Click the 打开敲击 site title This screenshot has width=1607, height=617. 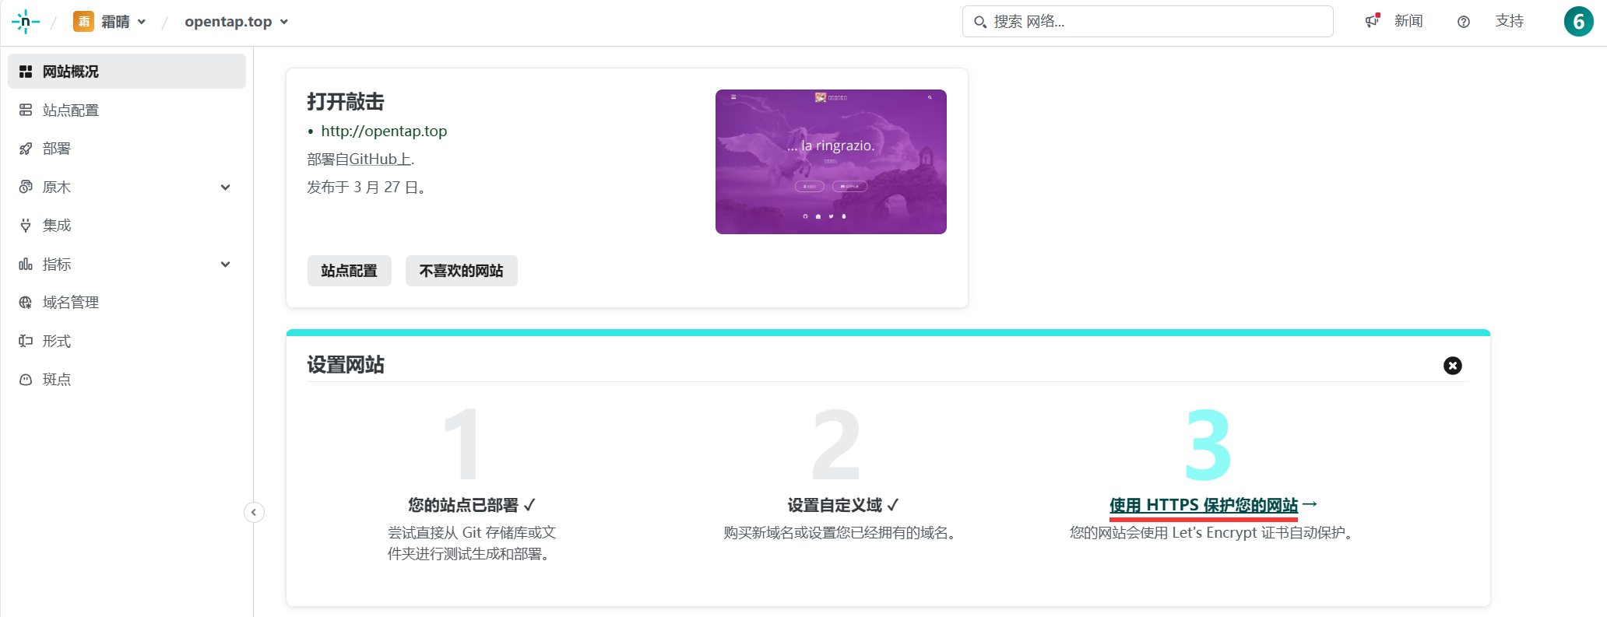pyautogui.click(x=346, y=102)
